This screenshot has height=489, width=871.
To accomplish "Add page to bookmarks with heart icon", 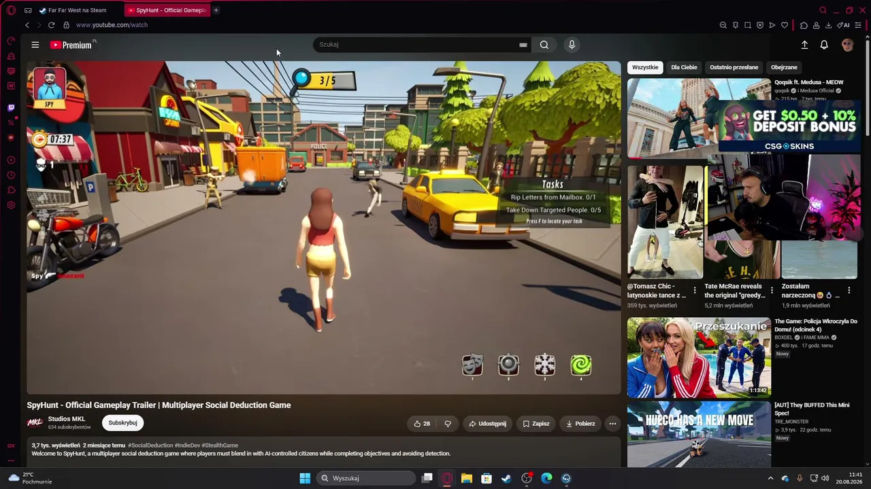I will coord(785,25).
